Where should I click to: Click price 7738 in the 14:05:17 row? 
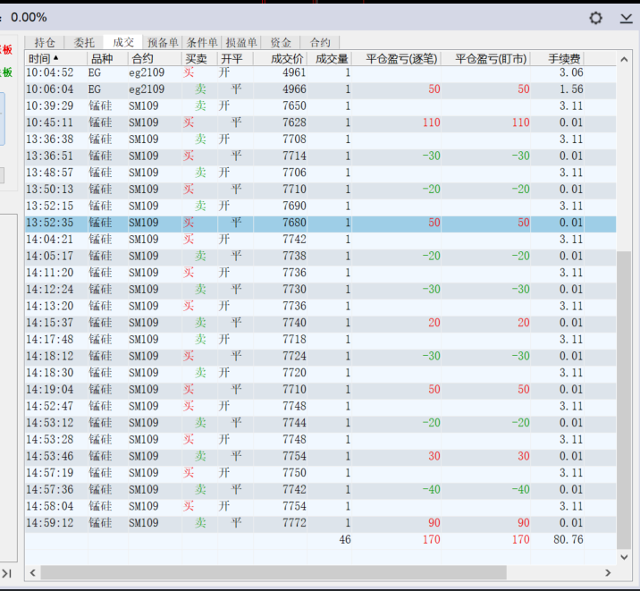294,256
